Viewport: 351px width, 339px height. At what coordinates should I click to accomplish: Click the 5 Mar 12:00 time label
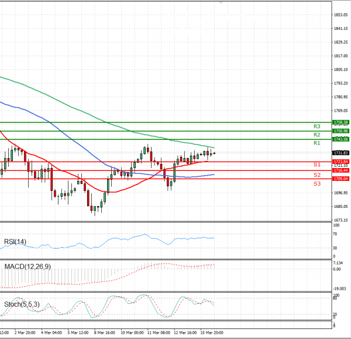[x=78, y=333]
